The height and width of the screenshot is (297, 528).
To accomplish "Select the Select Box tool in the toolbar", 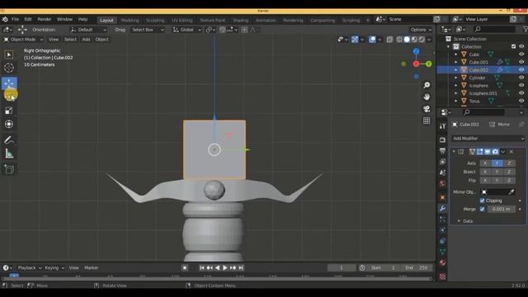I will [x=9, y=54].
